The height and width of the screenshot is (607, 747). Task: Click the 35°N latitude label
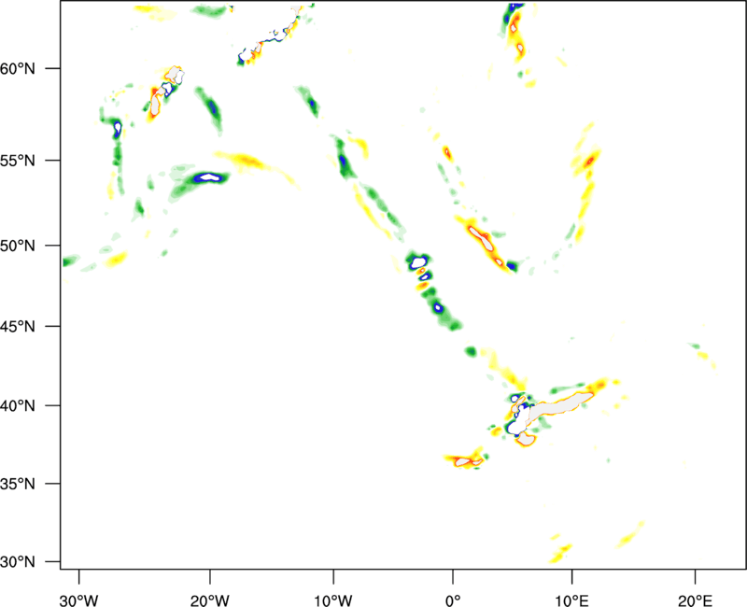pos(17,484)
